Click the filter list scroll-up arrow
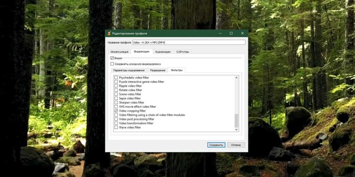Image resolution: width=355 pixels, height=177 pixels. coord(237,78)
